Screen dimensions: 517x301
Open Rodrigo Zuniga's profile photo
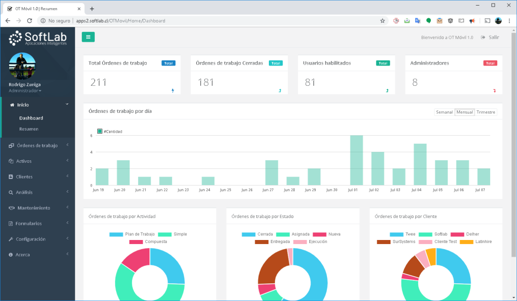coord(22,66)
